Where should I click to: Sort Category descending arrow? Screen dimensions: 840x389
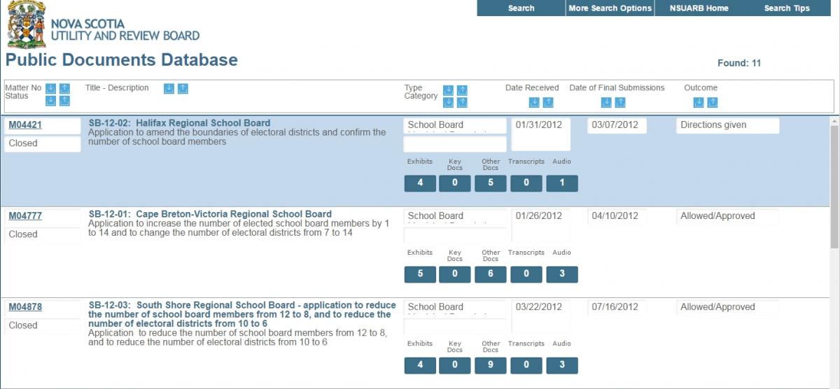(x=448, y=103)
